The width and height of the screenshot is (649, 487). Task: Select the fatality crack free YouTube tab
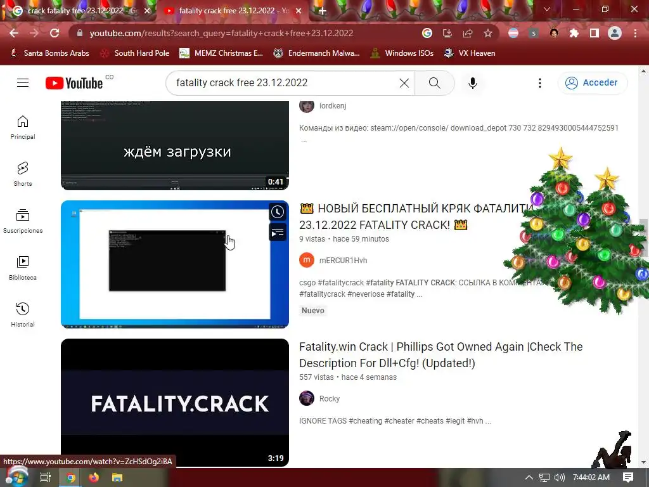[x=233, y=11]
